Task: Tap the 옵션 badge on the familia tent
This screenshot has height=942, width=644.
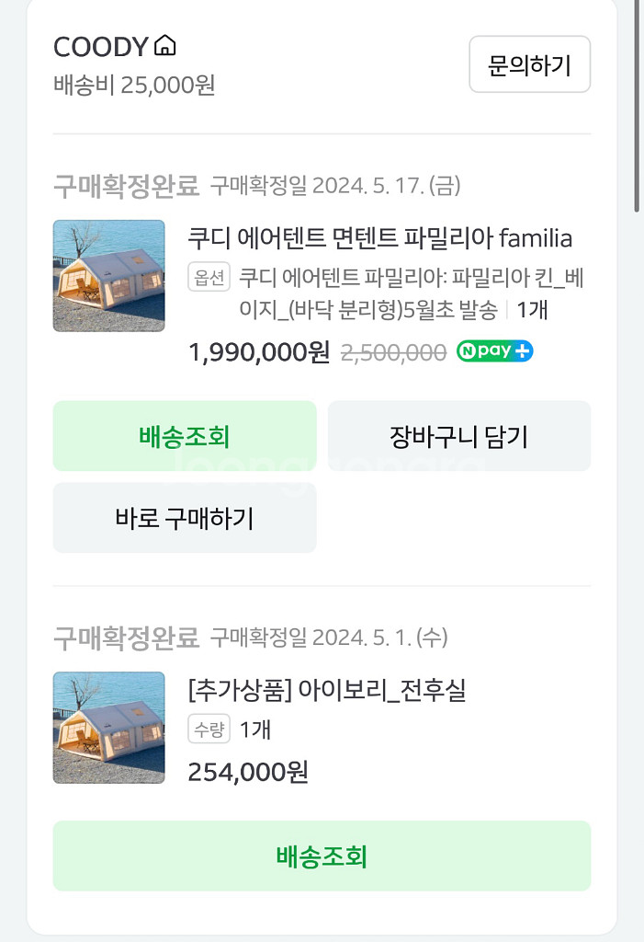Action: pos(209,278)
